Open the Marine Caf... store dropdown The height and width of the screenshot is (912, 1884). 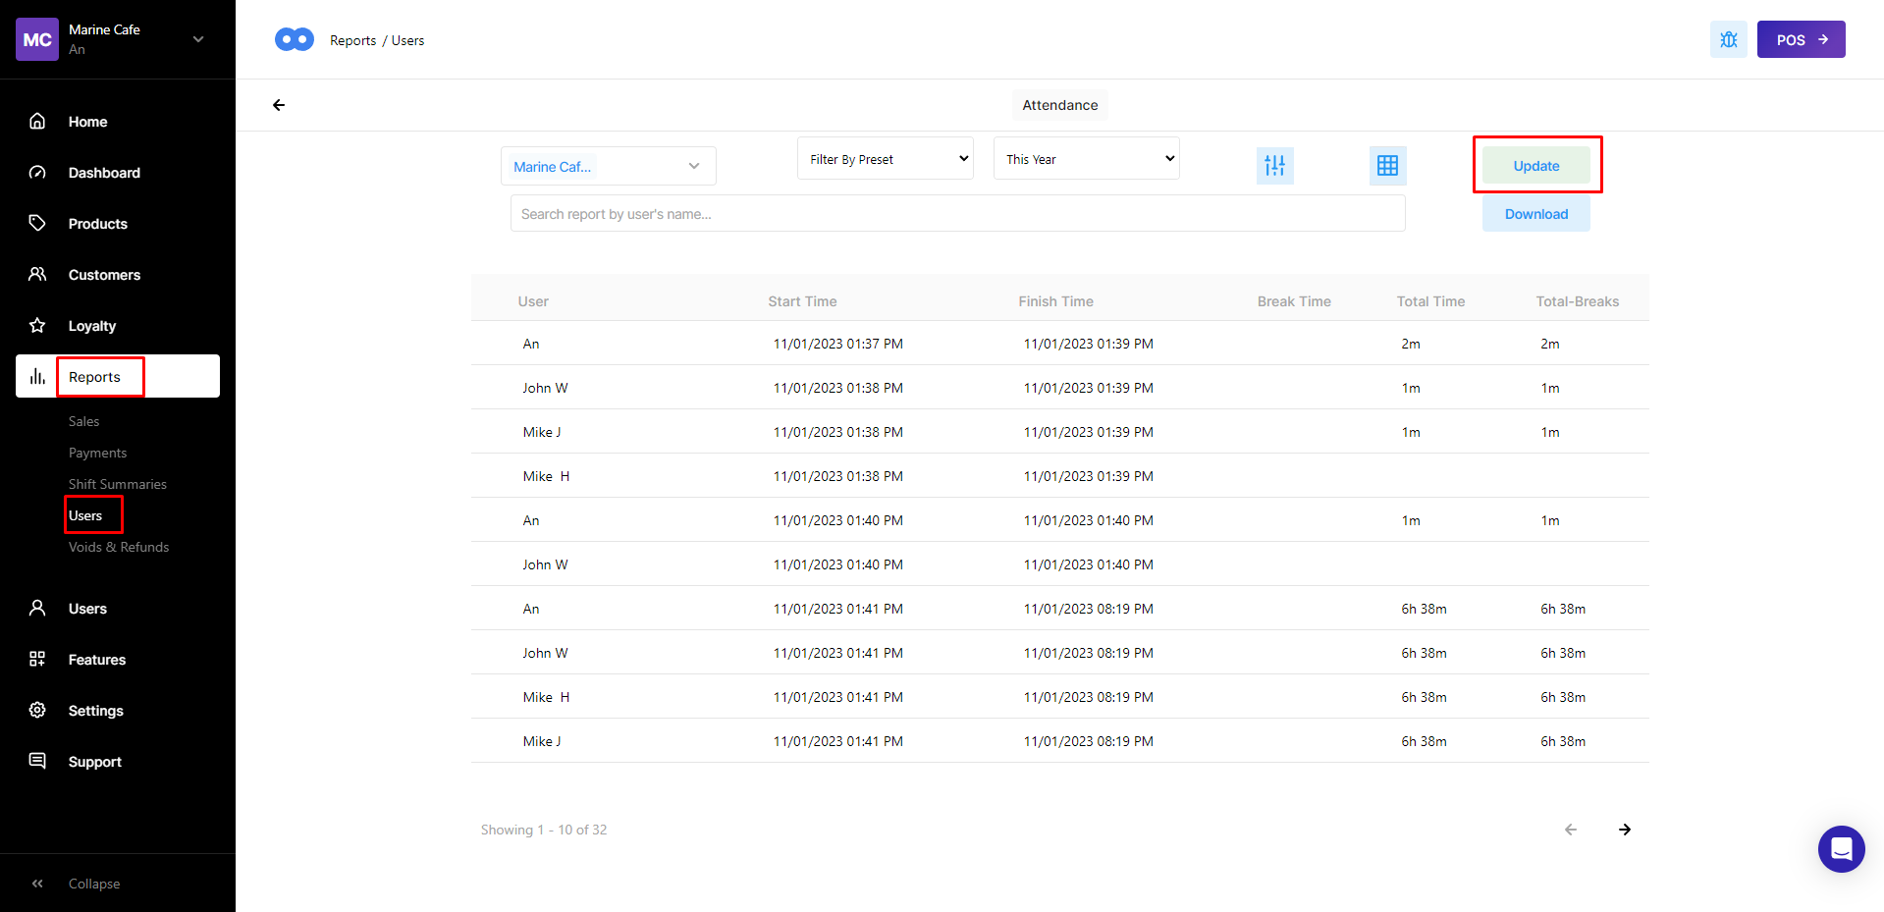coord(609,166)
